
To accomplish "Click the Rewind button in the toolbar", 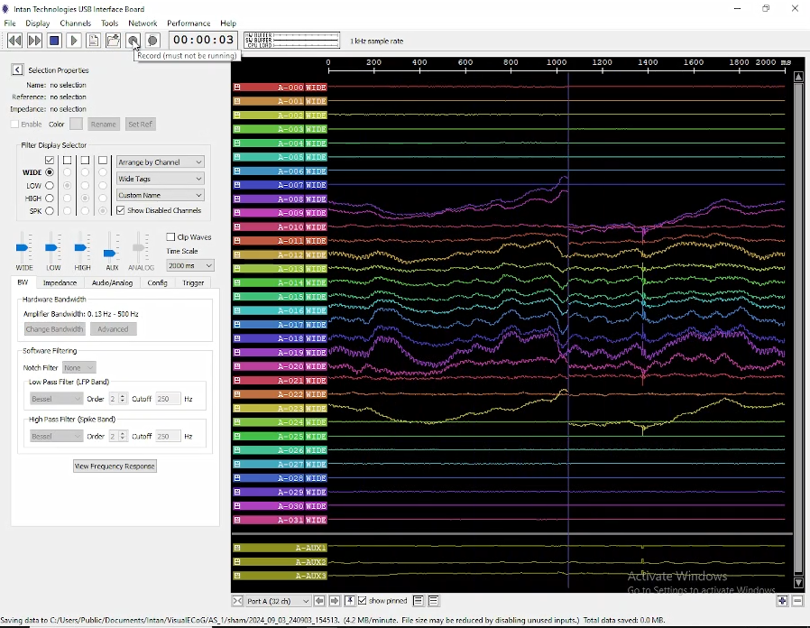I will 14,41.
